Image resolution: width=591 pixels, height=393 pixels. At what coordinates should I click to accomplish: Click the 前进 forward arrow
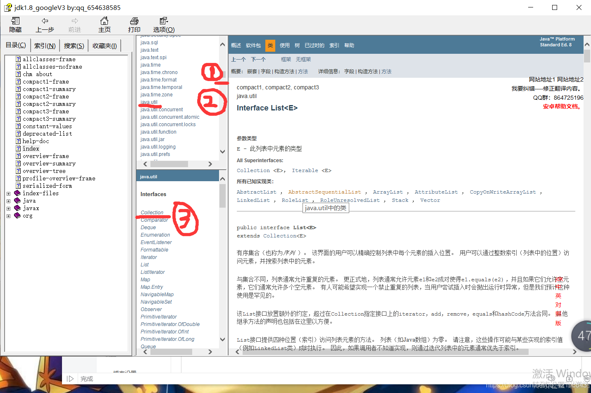click(x=74, y=24)
